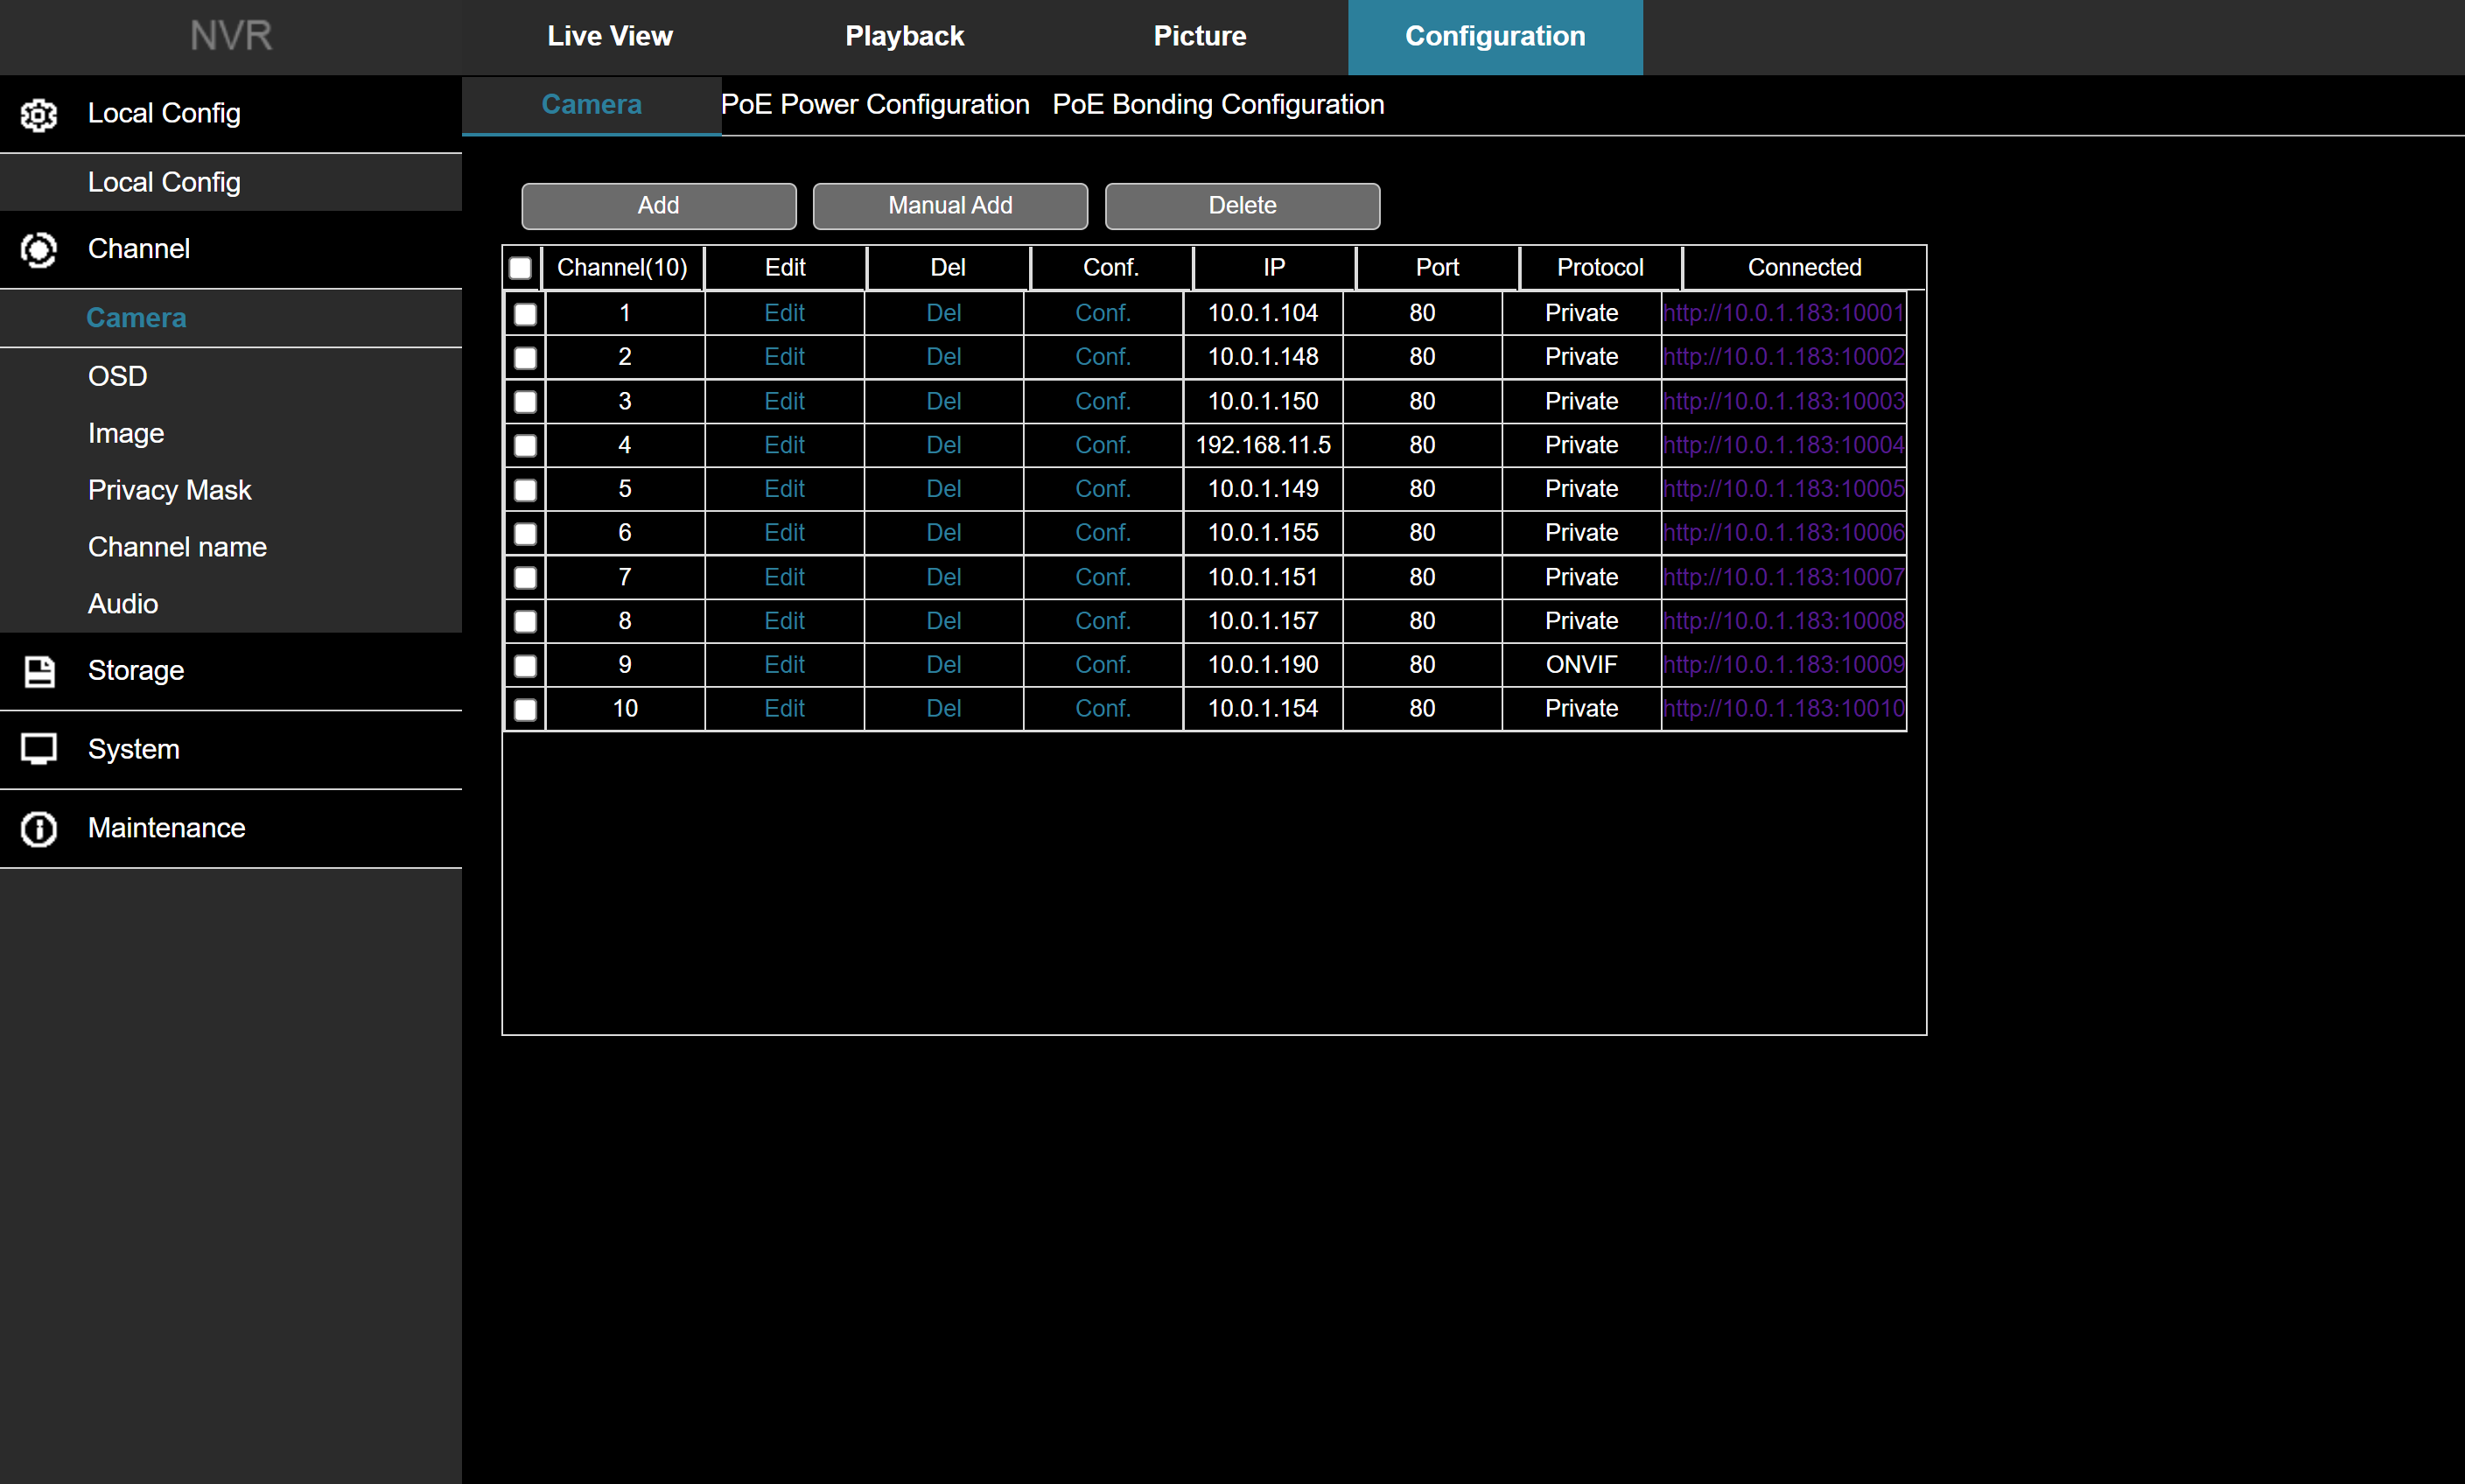Click the Delete button above table
The width and height of the screenshot is (2465, 1484).
click(x=1242, y=206)
